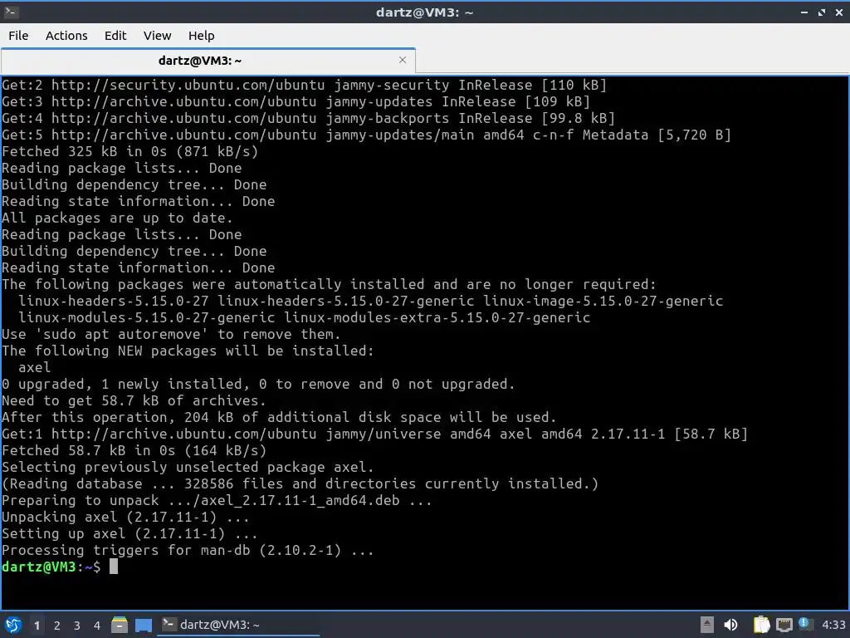This screenshot has height=638, width=850.
Task: Click the show desktop panel icon
Action: [143, 625]
